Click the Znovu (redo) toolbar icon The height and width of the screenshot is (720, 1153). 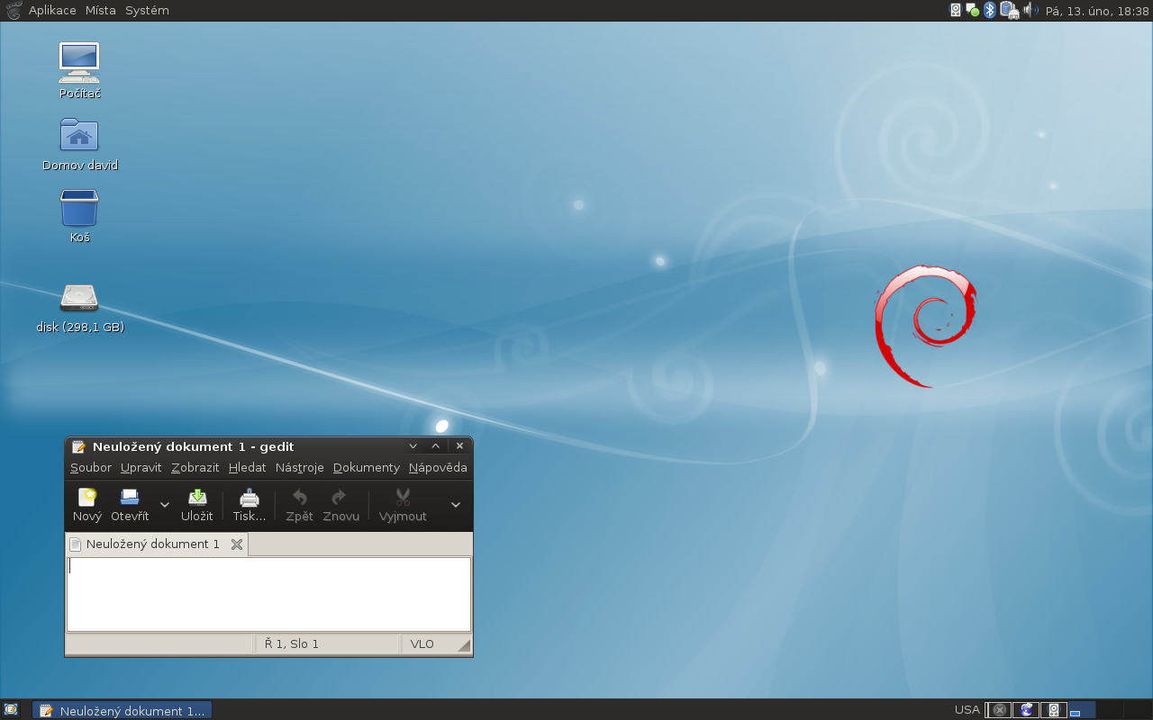tap(340, 497)
